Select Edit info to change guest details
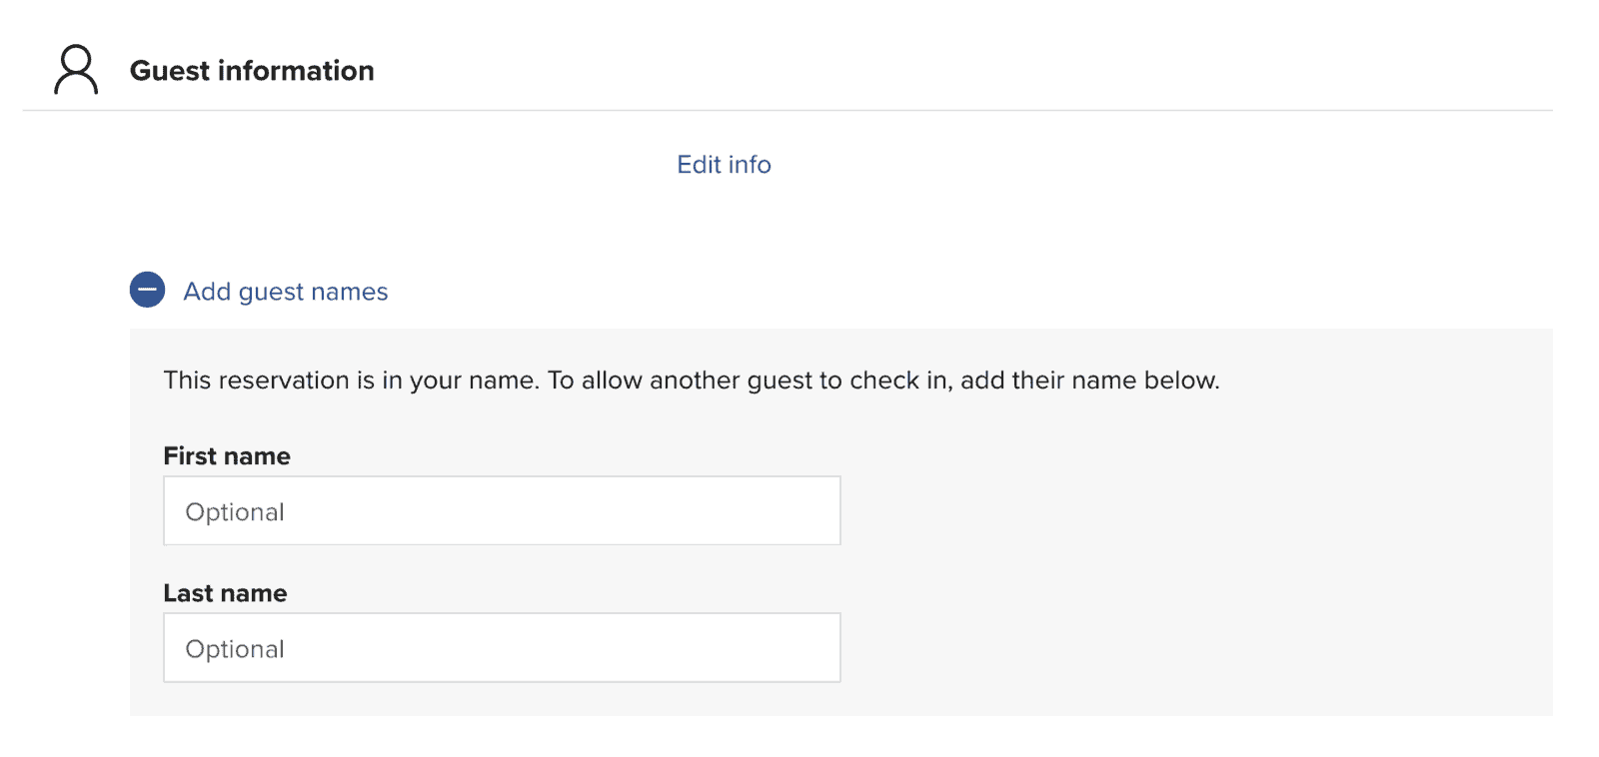Image resolution: width=1599 pixels, height=757 pixels. (x=723, y=164)
